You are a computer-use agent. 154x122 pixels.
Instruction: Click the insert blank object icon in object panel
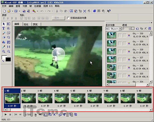coord(137,28)
